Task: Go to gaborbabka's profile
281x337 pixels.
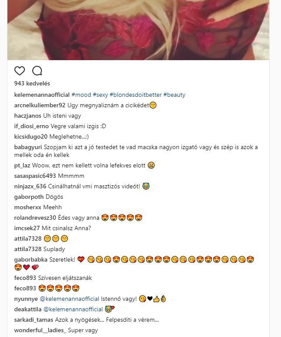Action: (31, 260)
